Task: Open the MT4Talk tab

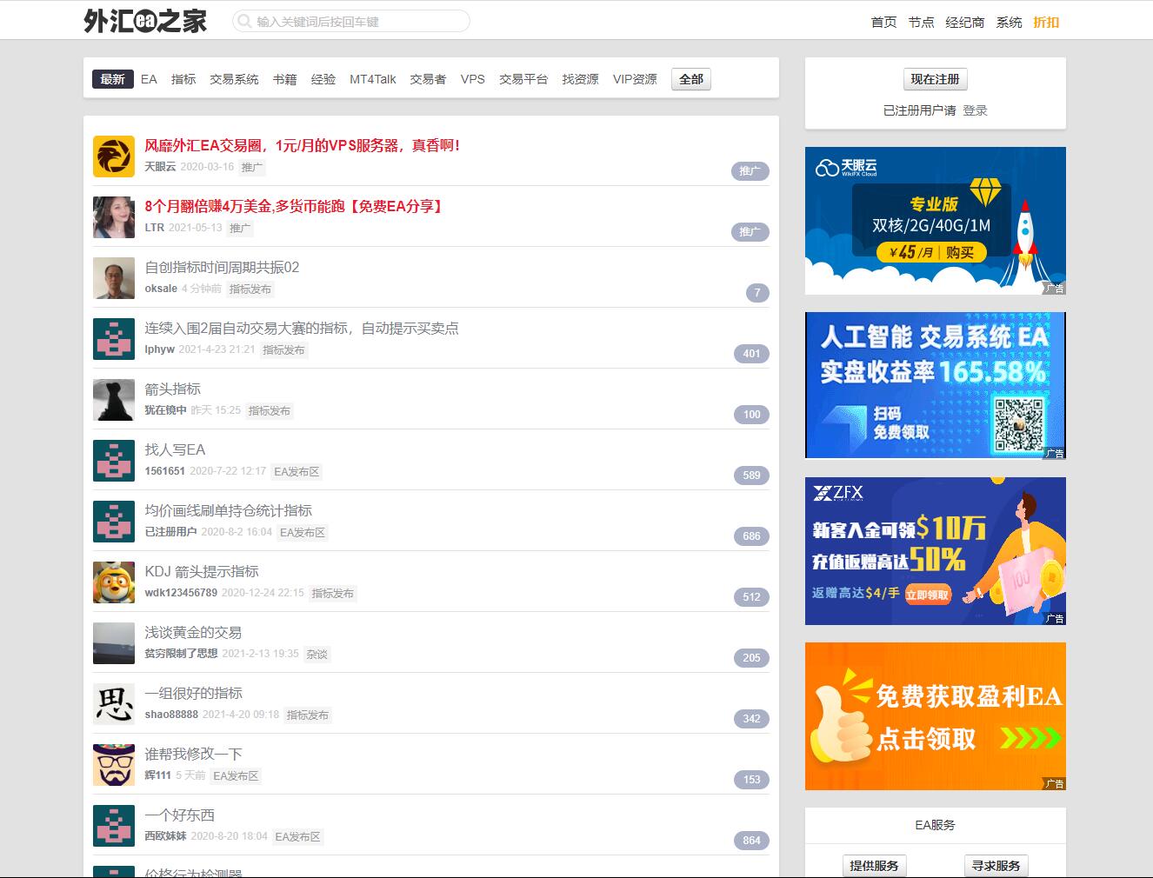Action: (372, 79)
